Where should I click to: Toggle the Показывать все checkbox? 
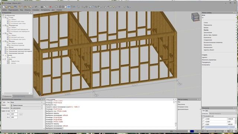pyautogui.click(x=203, y=116)
